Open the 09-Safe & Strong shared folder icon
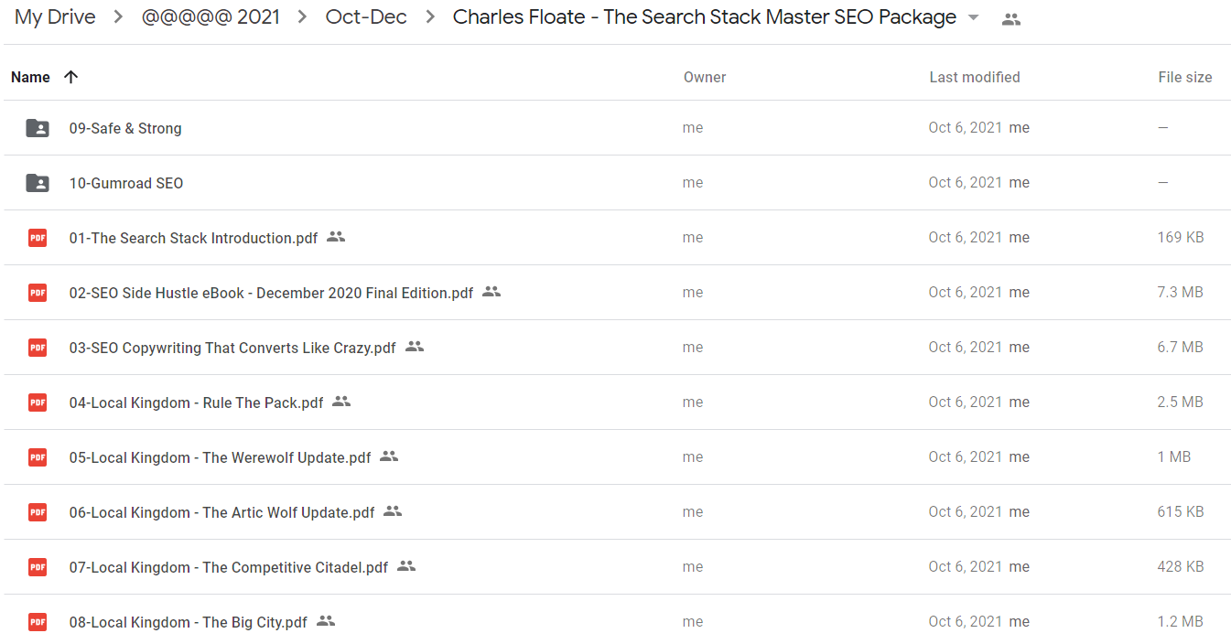This screenshot has height=644, width=1231. point(38,128)
